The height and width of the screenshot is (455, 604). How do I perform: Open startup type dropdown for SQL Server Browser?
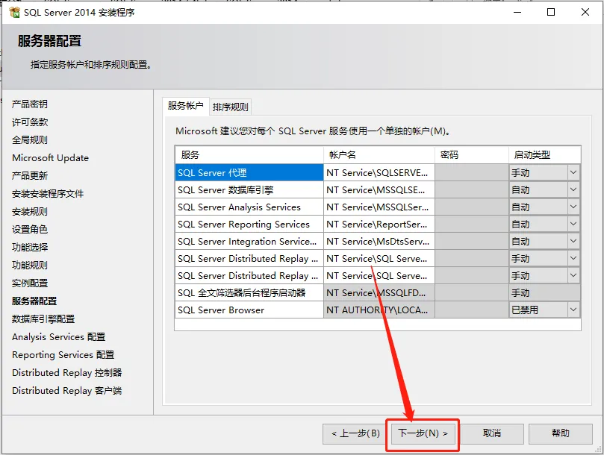coord(573,310)
